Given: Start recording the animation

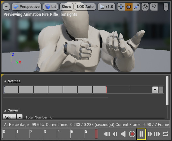Looking at the screenshot, I should [132, 134].
